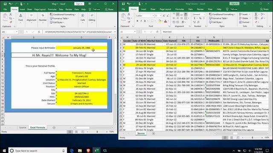The image size is (273, 153).
Task: Click Tell me search in Vlog 1 window
Action: pos(95,9)
